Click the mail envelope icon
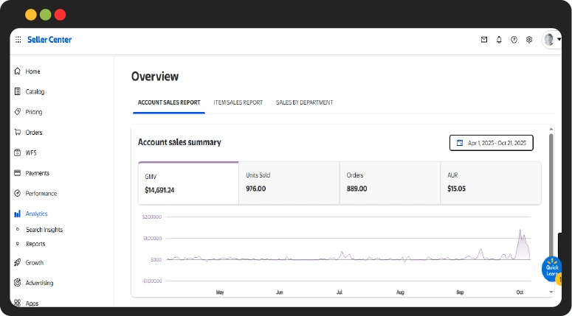The height and width of the screenshot is (316, 572). (484, 40)
